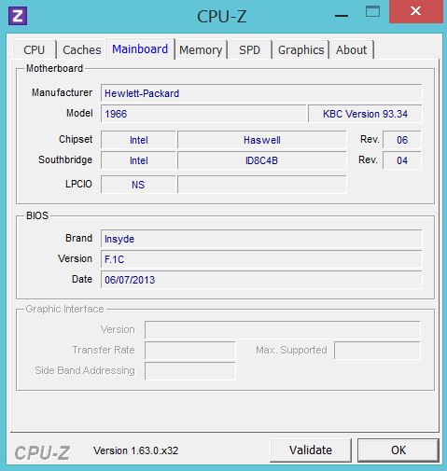Click the Model label

coord(79,113)
